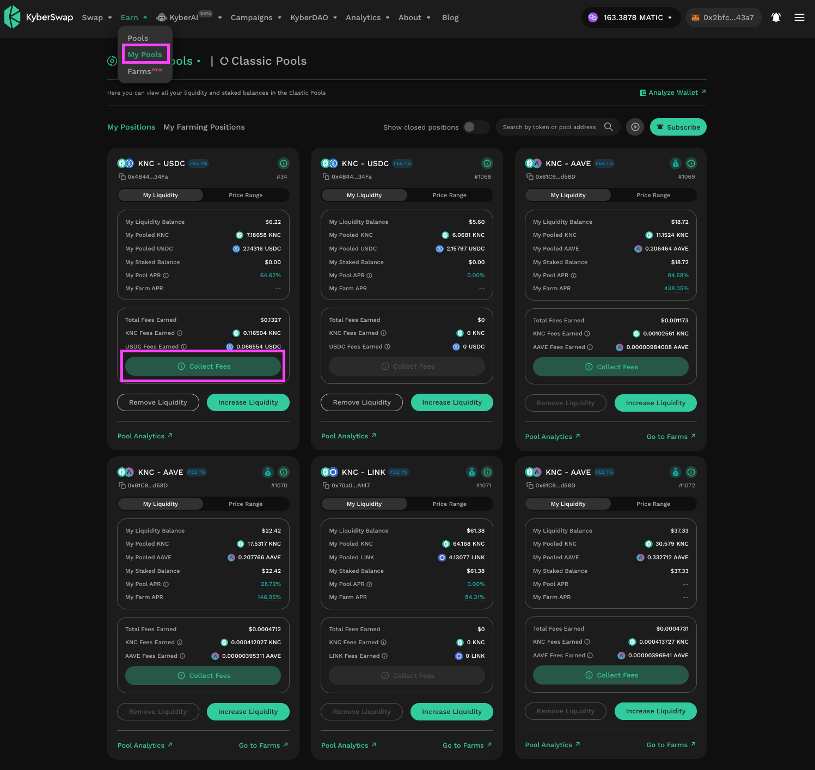This screenshot has width=815, height=770.
Task: Switch to My Farming Positions tab
Action: point(204,127)
